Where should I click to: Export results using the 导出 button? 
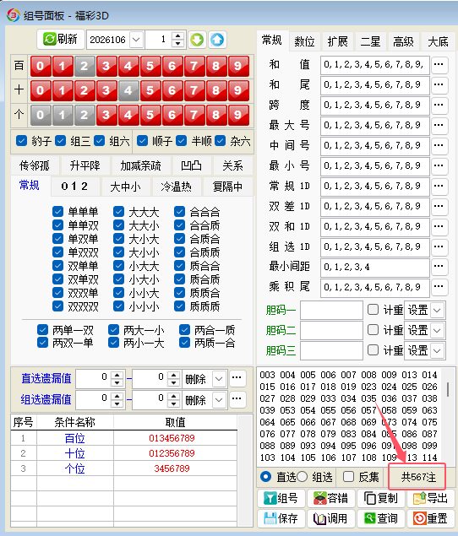[431, 498]
